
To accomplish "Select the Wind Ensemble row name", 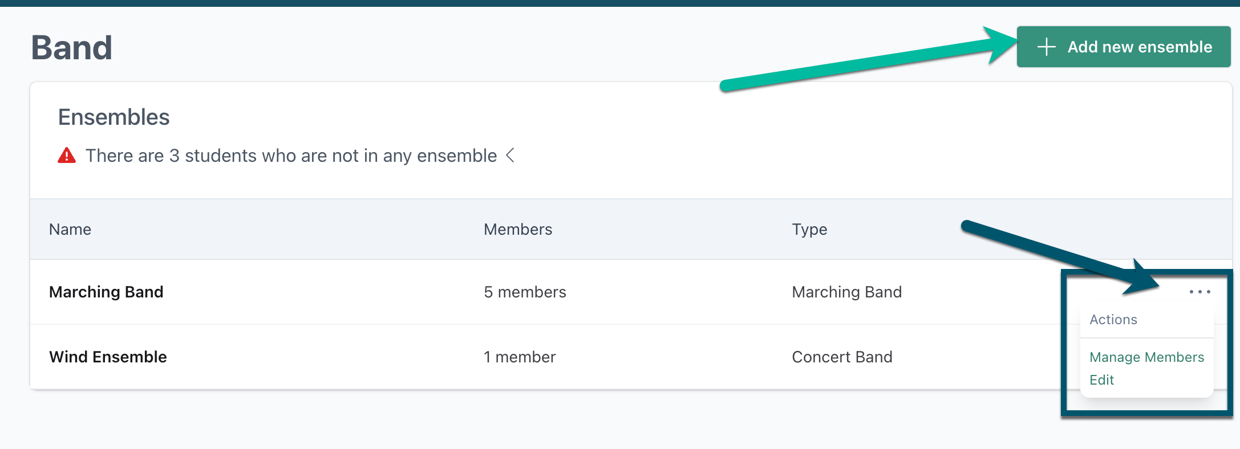I will [x=108, y=357].
